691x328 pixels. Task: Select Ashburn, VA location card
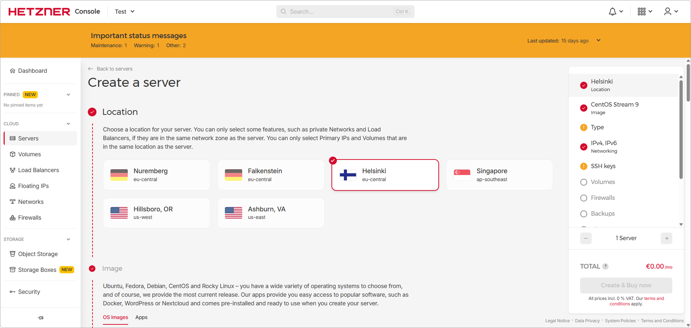[x=271, y=213]
